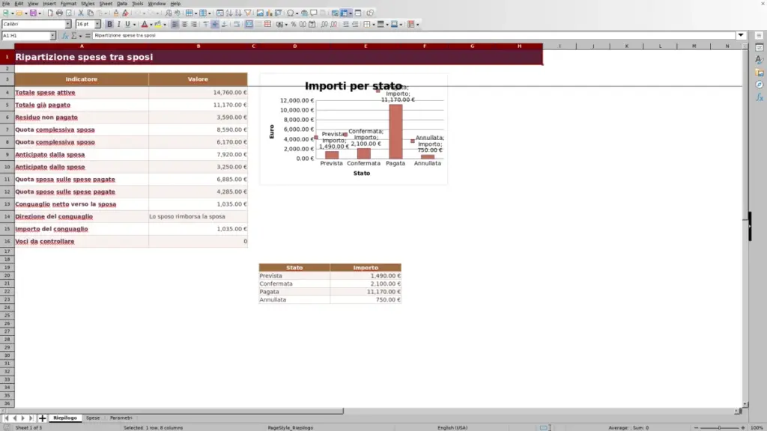Toggle bold formatting in toolbar

(x=109, y=24)
